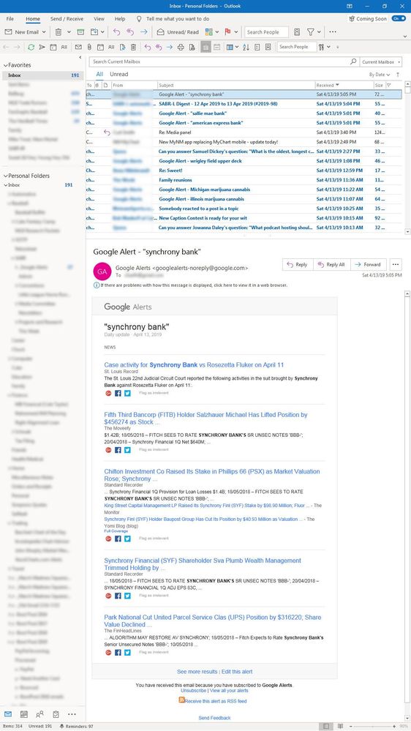Viewport: 411px width, 731px height.
Task: Open the New Email dropdown arrow
Action: coord(44,32)
